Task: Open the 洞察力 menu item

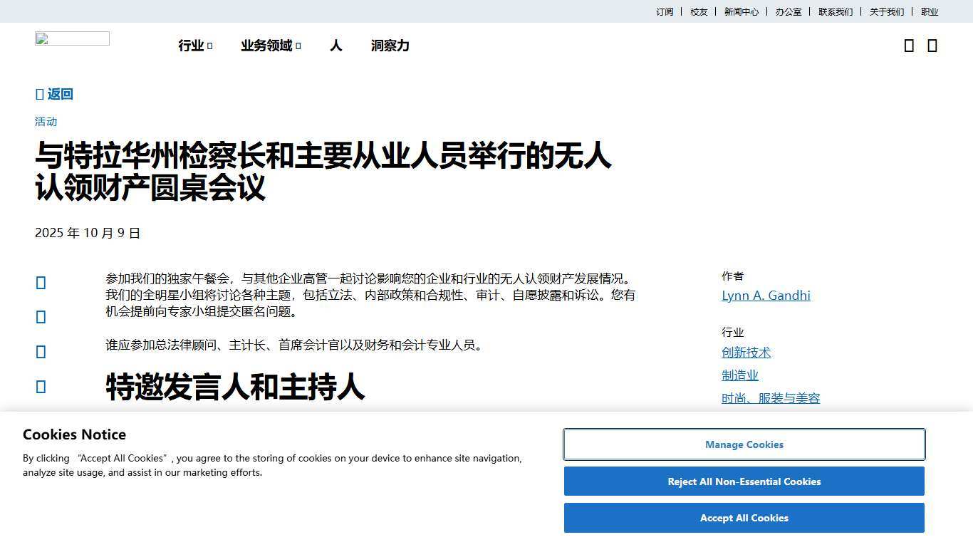Action: (390, 46)
